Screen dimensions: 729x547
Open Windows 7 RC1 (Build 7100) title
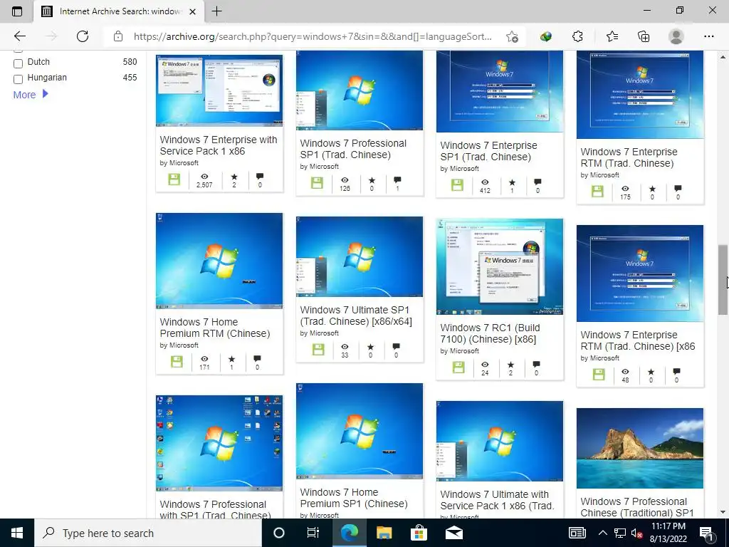(x=490, y=333)
